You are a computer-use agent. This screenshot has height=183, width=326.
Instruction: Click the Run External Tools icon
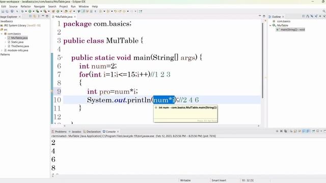pyautogui.click(x=45, y=11)
